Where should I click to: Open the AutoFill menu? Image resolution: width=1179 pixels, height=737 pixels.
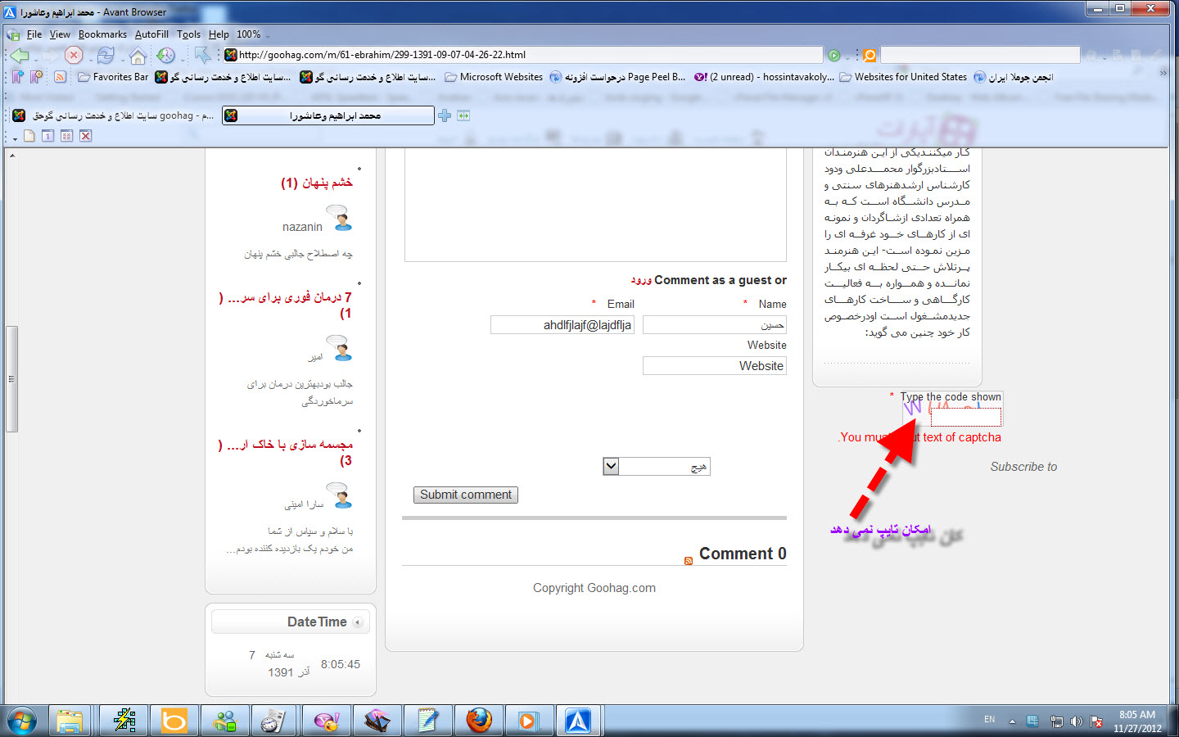(x=151, y=34)
